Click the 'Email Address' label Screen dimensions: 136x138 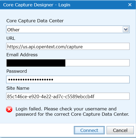(22, 55)
